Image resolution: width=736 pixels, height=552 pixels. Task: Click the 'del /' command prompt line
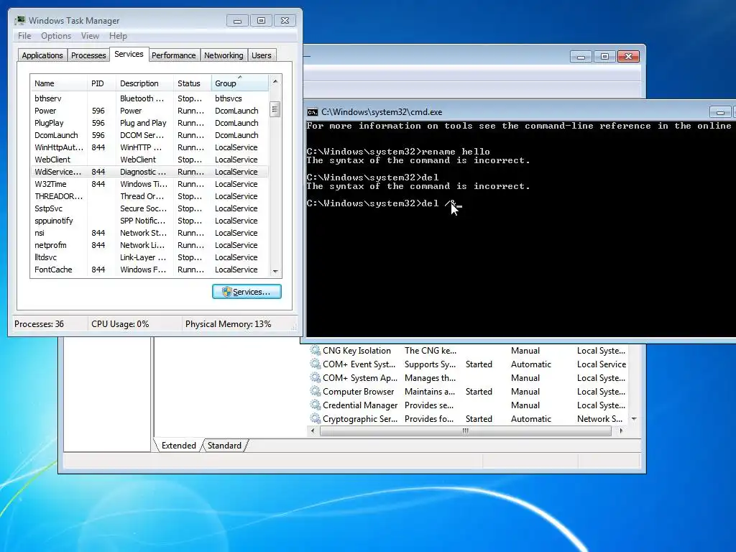(x=384, y=203)
